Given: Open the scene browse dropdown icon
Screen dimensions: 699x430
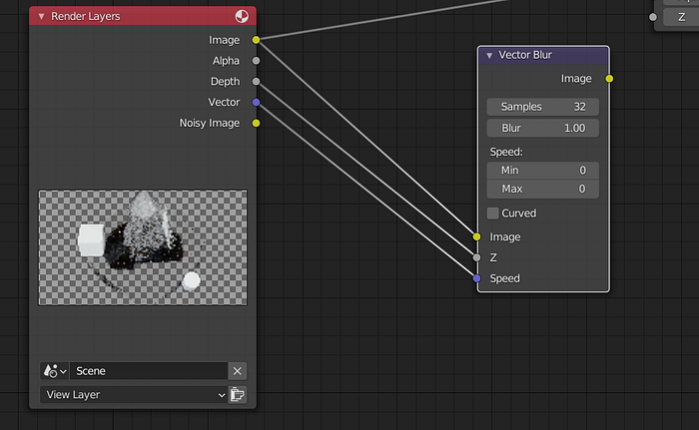Looking at the screenshot, I should (55, 371).
